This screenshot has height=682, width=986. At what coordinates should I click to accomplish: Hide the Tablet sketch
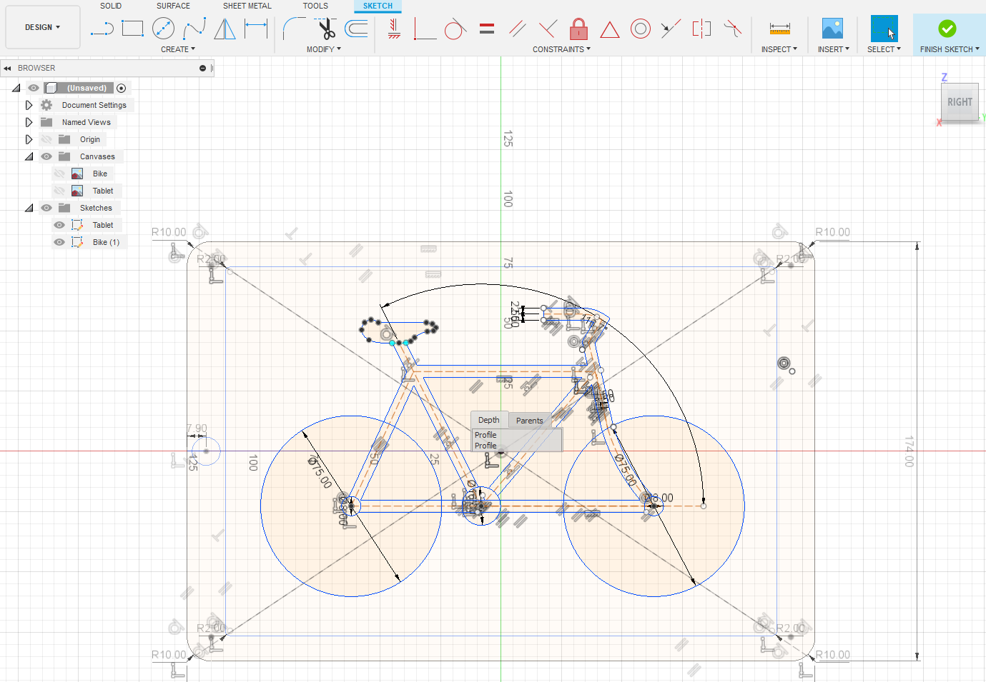(x=59, y=225)
